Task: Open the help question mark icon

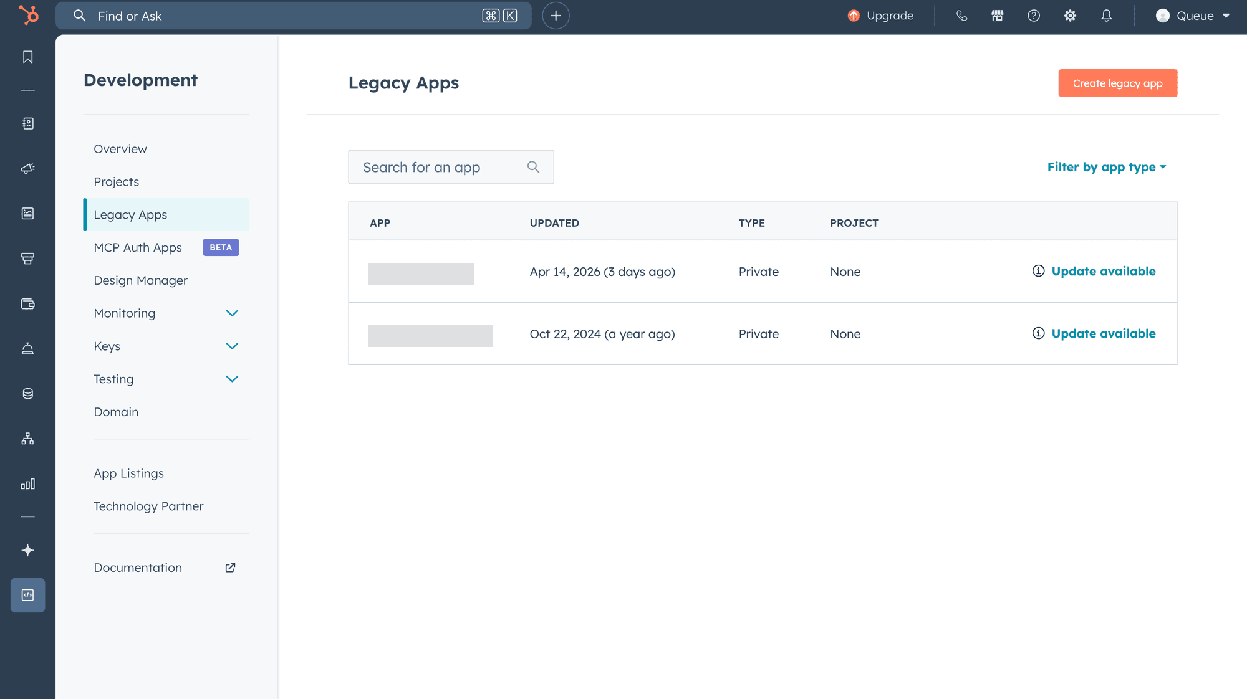Action: (1034, 16)
